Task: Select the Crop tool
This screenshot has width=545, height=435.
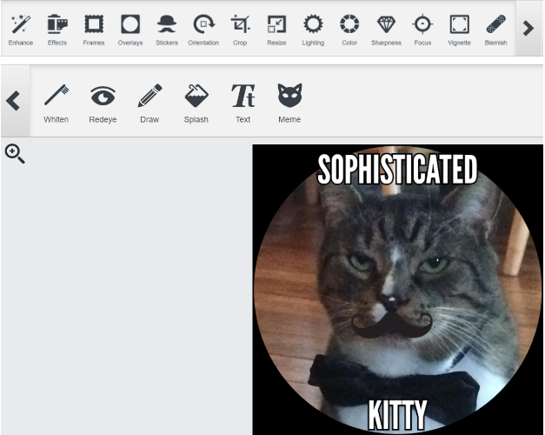Action: pyautogui.click(x=240, y=30)
